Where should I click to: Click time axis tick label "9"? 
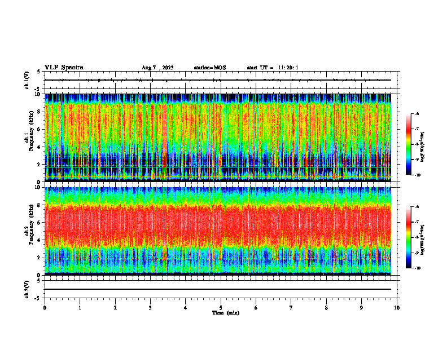(x=361, y=308)
